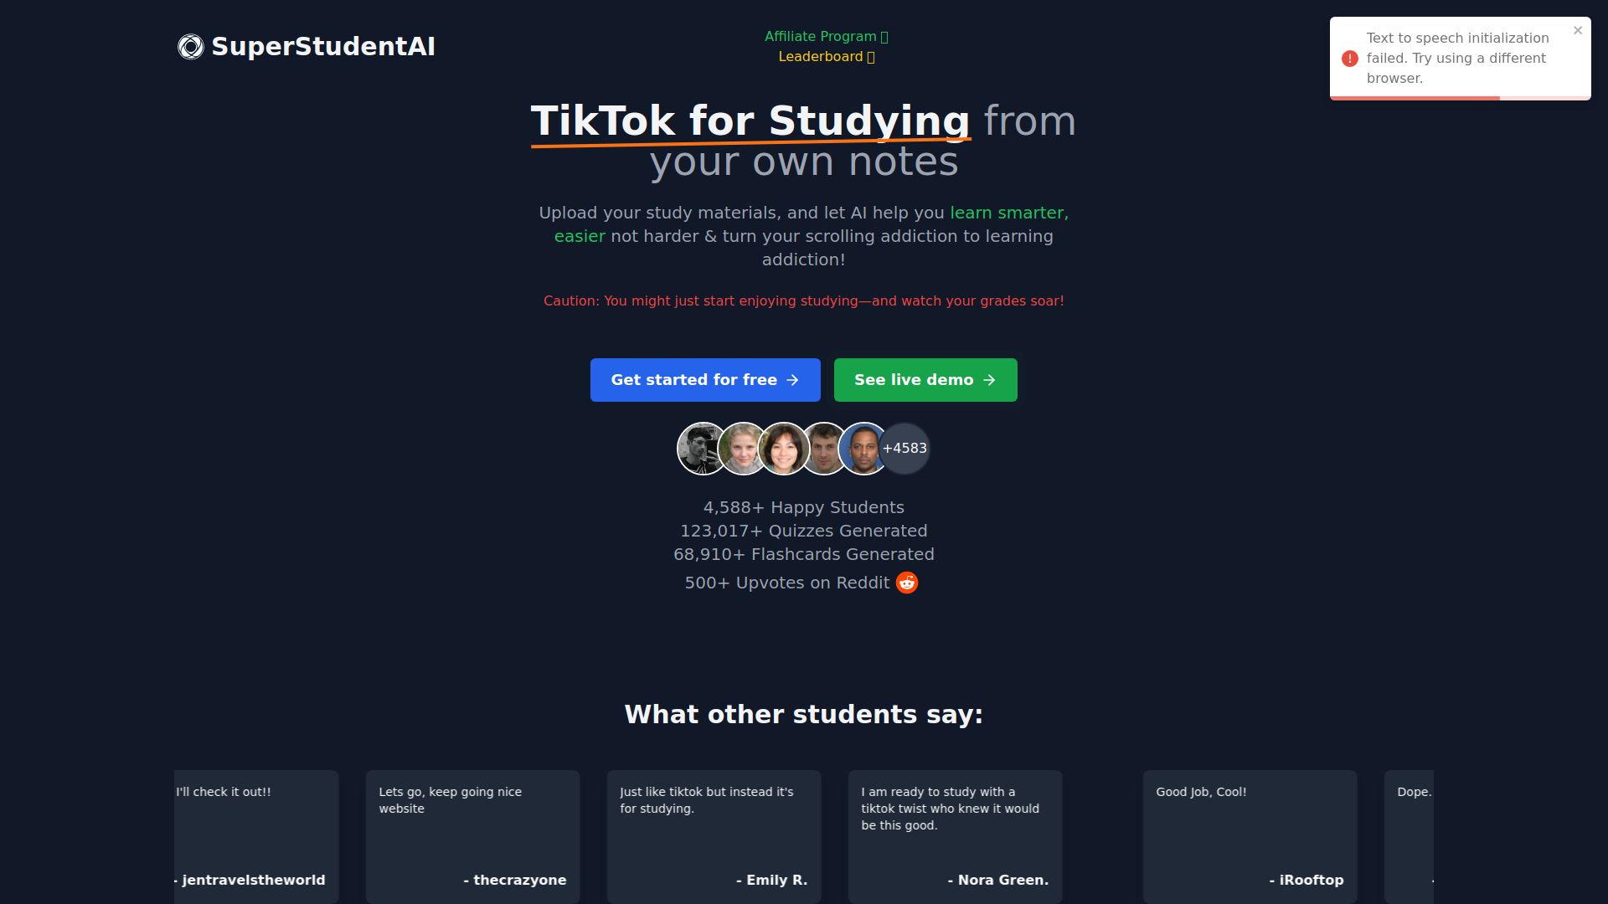
Task: Click the 500+ Upvotes on Reddit text
Action: click(x=787, y=583)
